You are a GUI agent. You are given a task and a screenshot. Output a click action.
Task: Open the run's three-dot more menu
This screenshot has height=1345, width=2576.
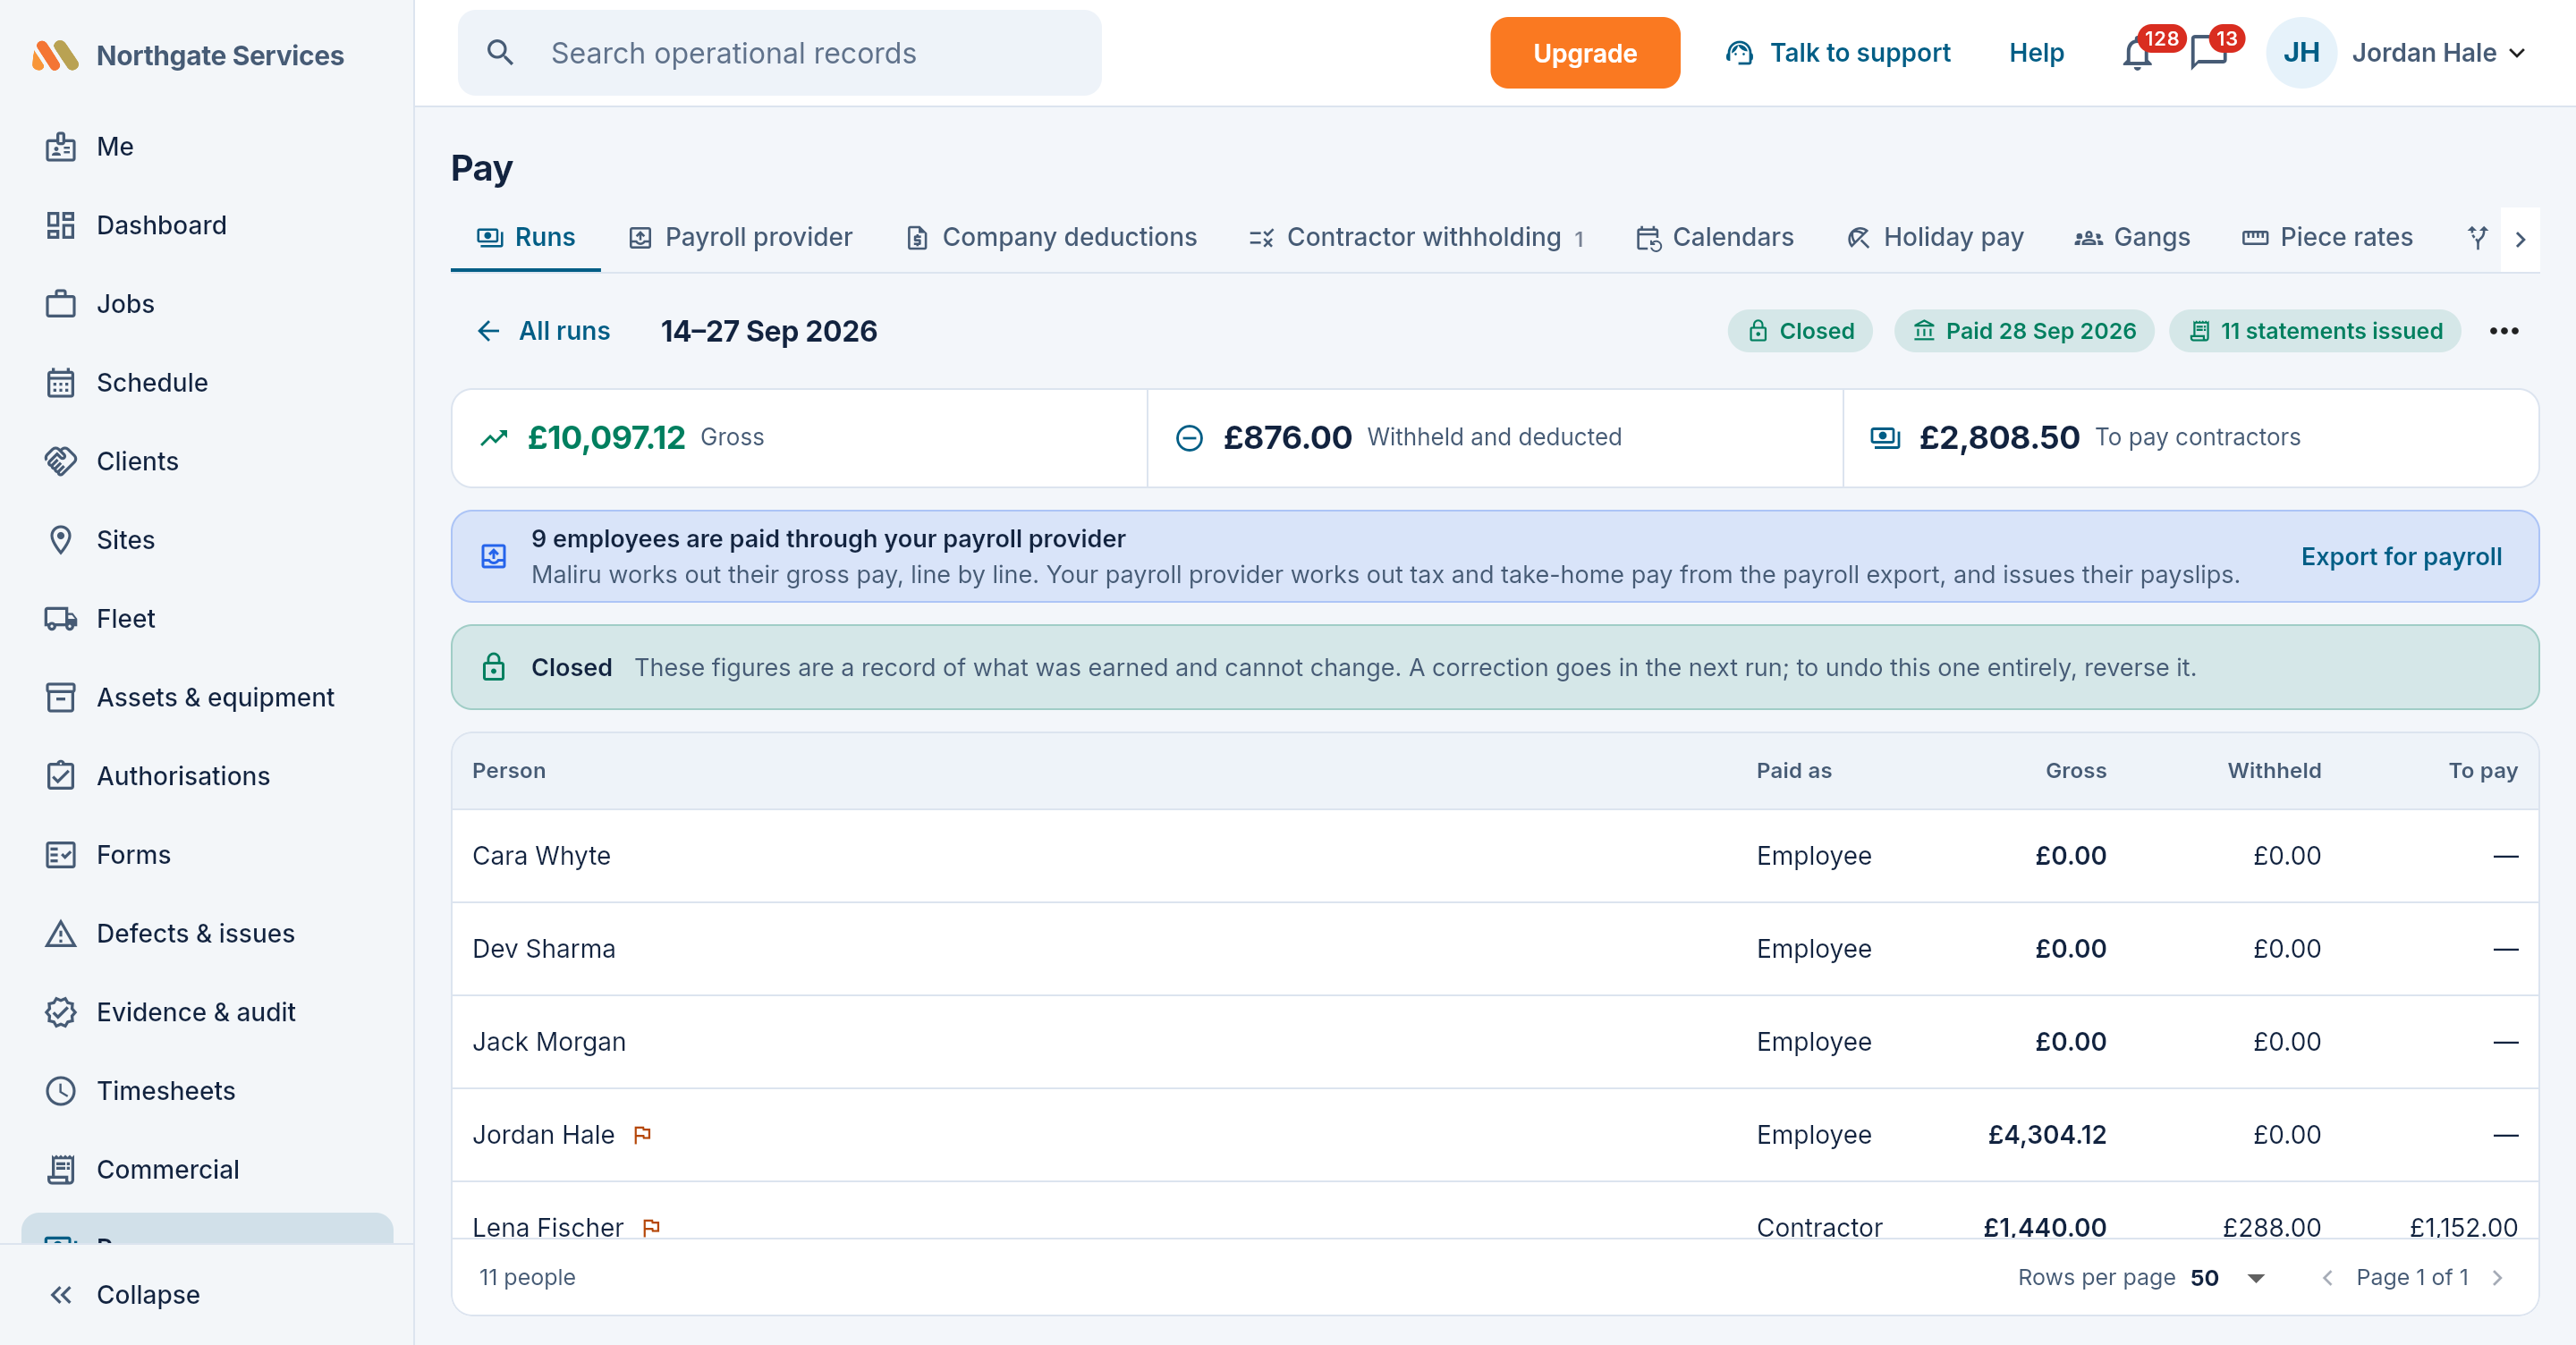click(x=2504, y=331)
